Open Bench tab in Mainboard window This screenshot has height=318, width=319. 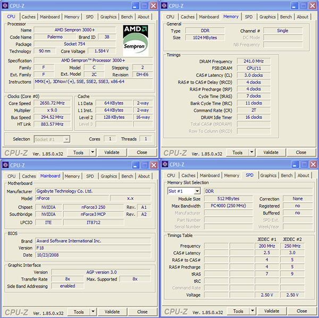127,176
